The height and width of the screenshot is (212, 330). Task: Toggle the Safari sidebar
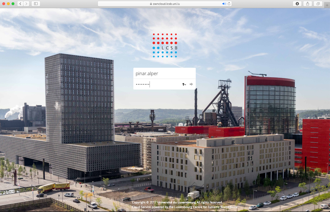(36, 3)
